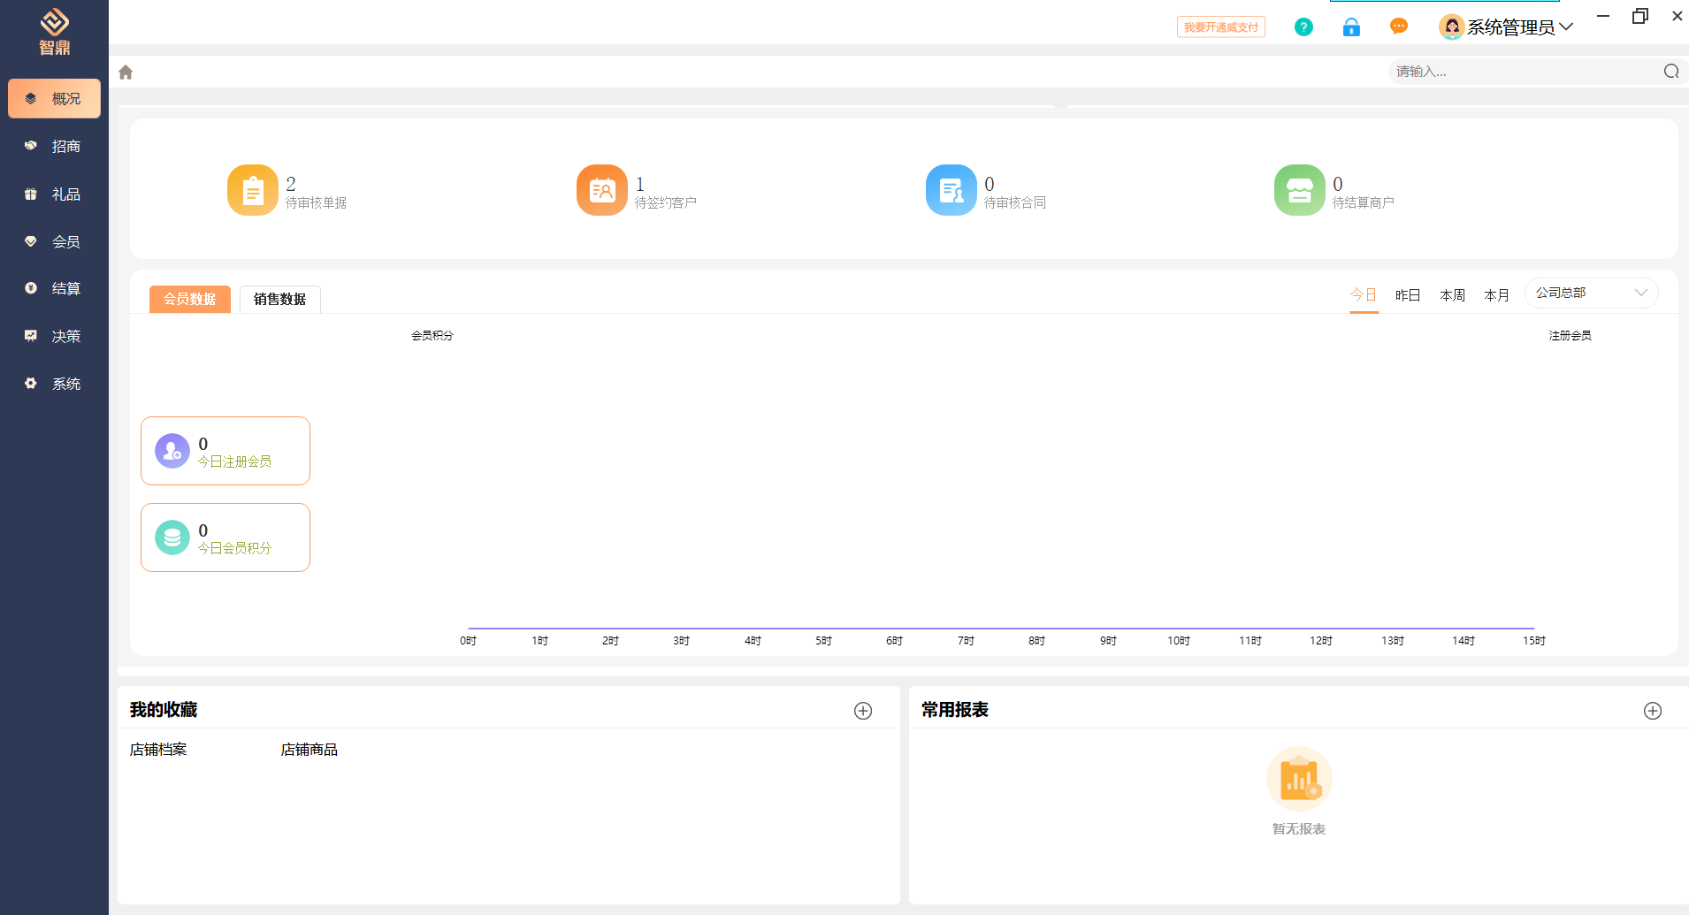Switch to the 销售数据 tab

(279, 300)
